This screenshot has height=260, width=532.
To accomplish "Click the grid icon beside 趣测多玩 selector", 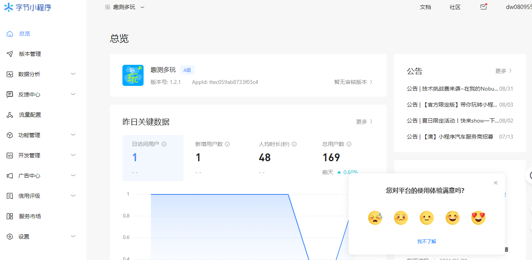I will coord(108,7).
